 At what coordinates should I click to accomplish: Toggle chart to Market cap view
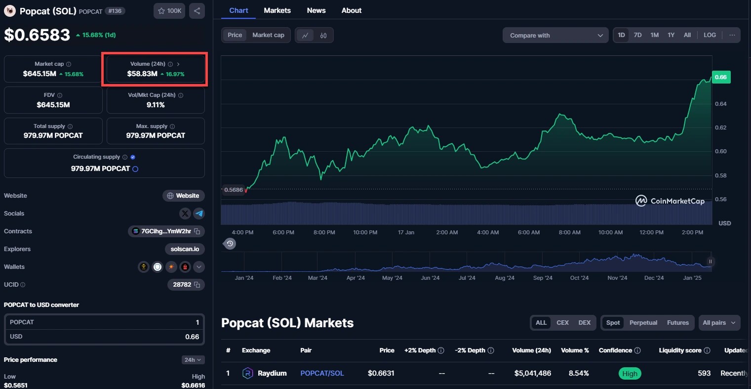point(268,35)
